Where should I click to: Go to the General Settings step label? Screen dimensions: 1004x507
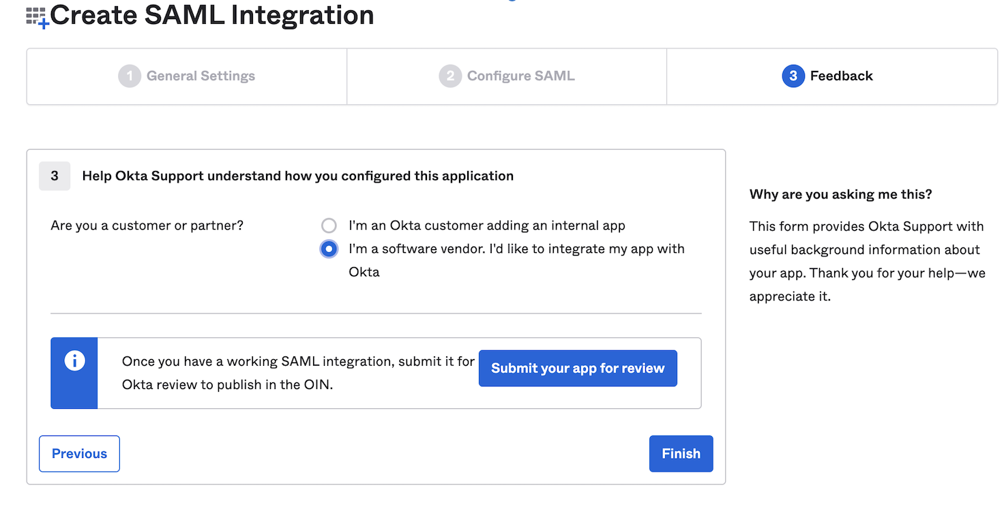(x=201, y=76)
